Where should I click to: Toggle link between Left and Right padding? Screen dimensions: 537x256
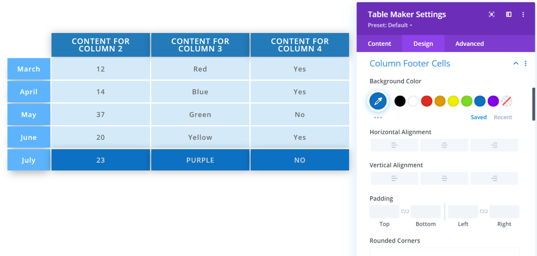pos(484,211)
